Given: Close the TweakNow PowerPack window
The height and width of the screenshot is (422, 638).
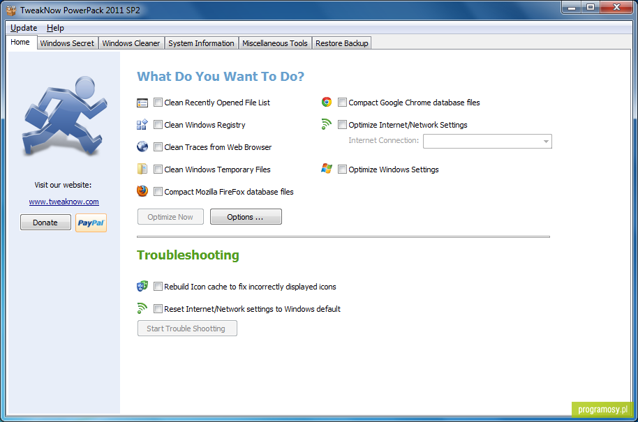Looking at the screenshot, I should tap(617, 8).
